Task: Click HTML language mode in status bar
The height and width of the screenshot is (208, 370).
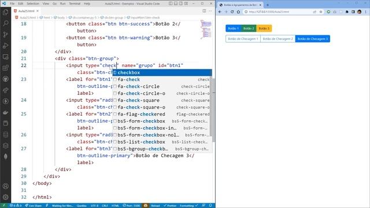Action: [115, 206]
